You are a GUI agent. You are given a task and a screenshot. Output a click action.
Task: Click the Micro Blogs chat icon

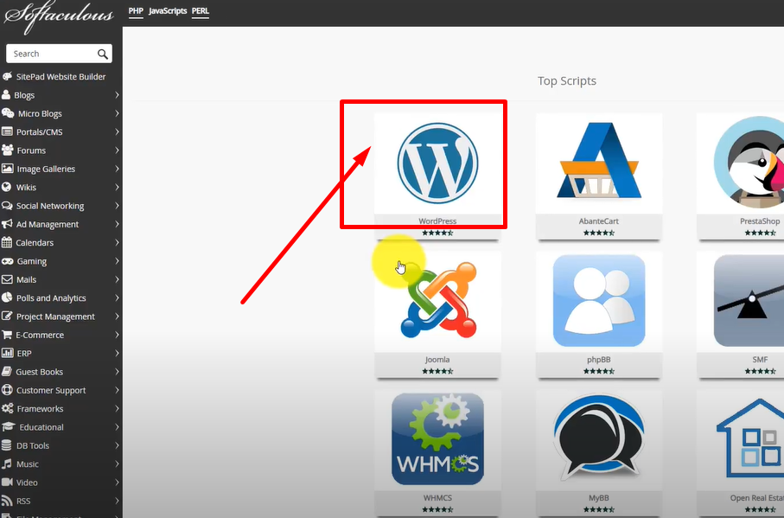pyautogui.click(x=8, y=113)
